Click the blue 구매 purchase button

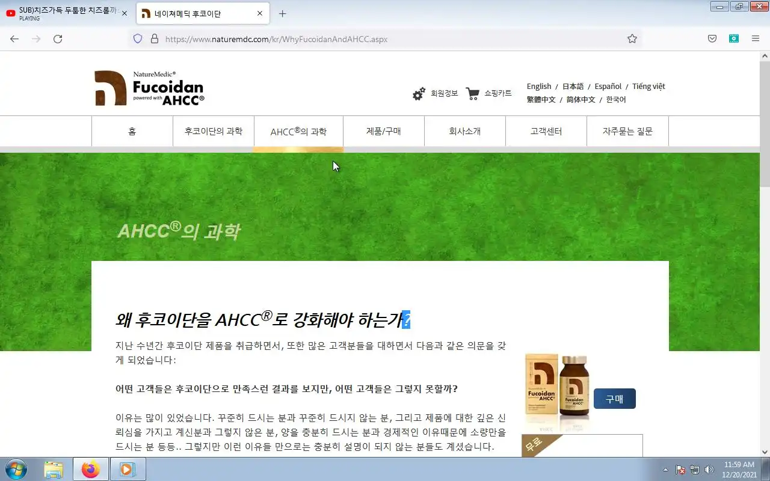click(x=614, y=399)
